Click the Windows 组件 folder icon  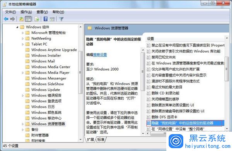(22, 27)
